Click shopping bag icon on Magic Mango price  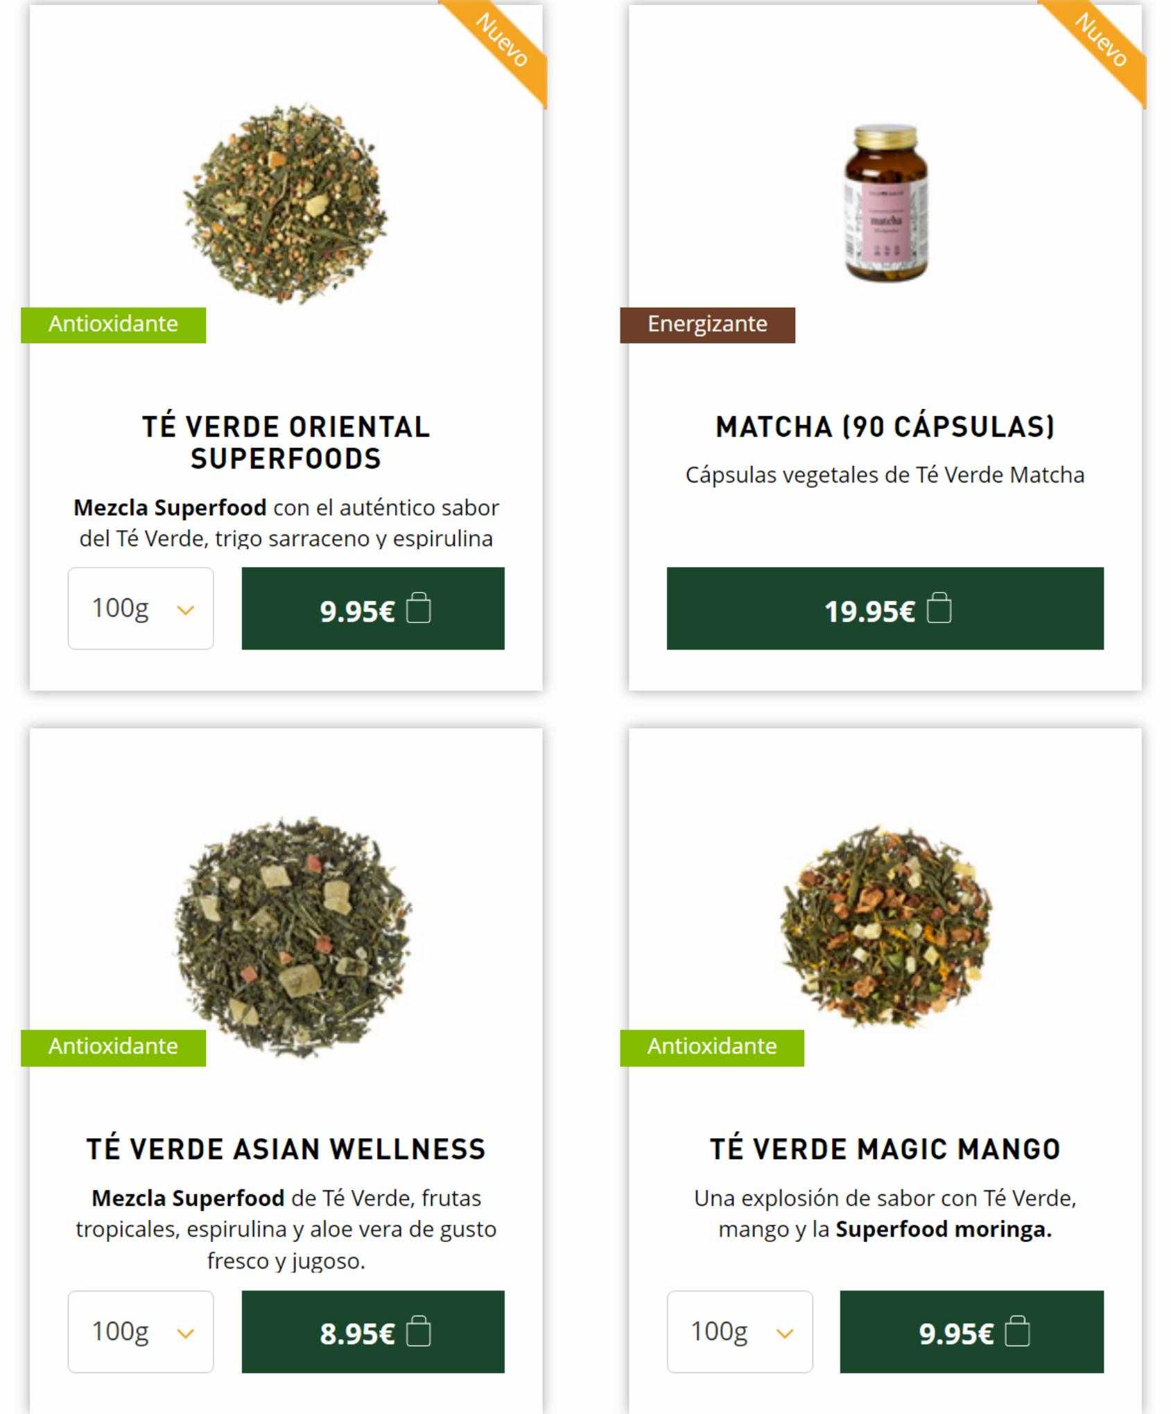pos(1017,1331)
